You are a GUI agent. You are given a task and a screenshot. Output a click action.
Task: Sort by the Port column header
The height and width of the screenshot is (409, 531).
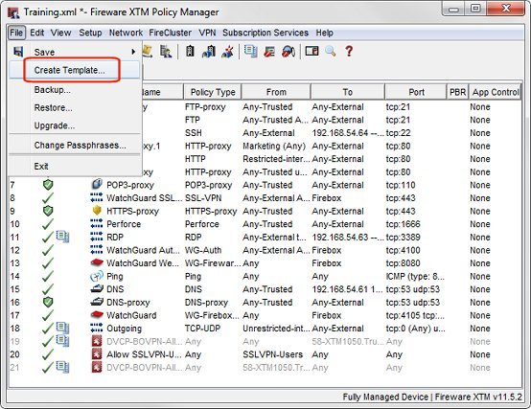coord(416,92)
